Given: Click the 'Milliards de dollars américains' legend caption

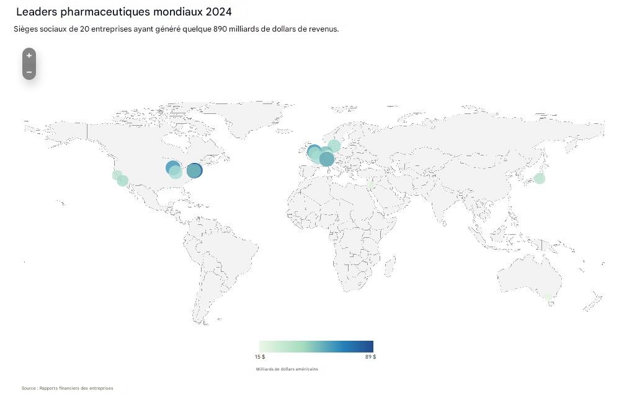Looking at the screenshot, I should (x=287, y=369).
